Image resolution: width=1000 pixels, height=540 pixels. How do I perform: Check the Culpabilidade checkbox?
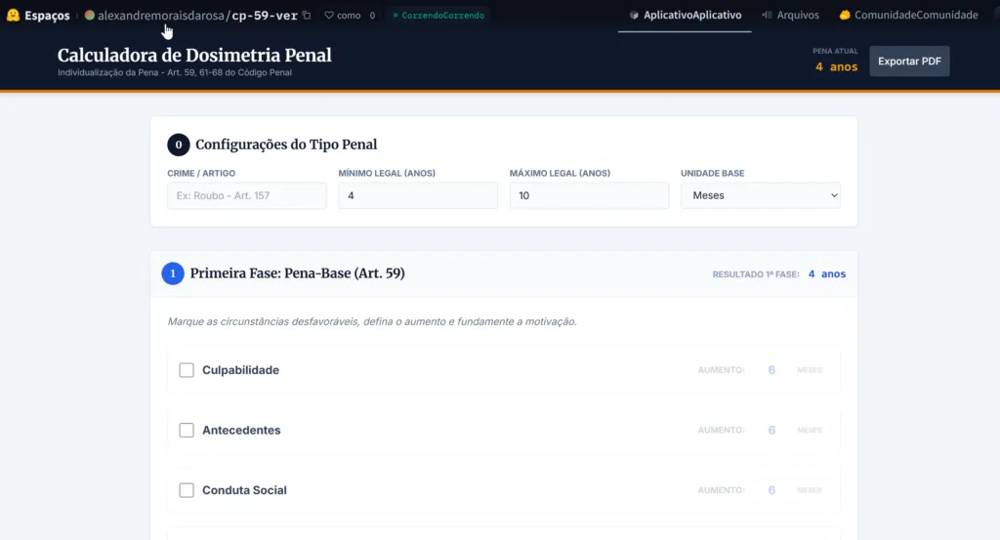[187, 370]
